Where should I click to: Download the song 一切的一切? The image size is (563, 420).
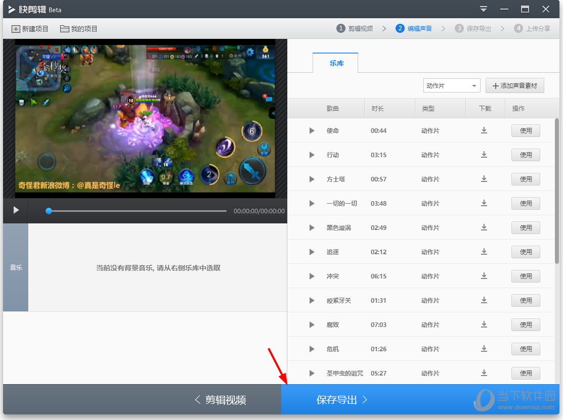pos(484,203)
